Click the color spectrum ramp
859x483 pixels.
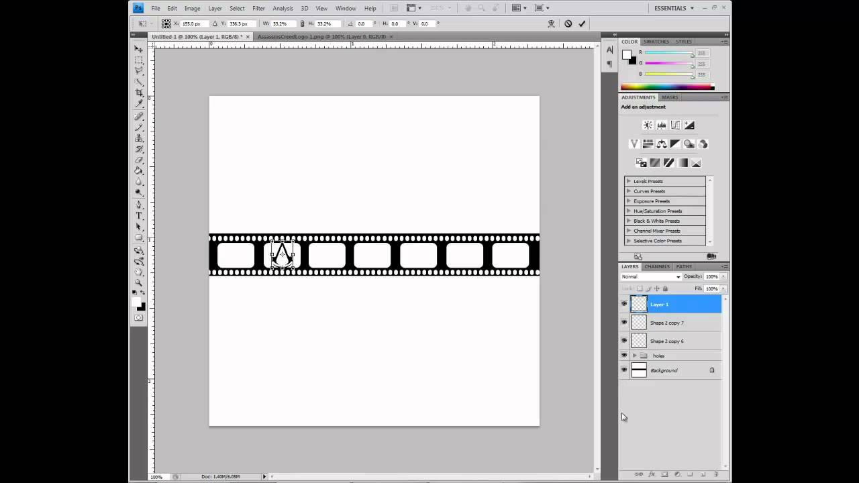tap(668, 87)
